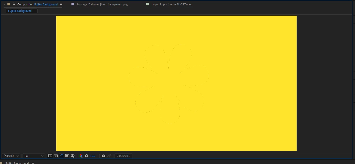Toggle Fast Previews icon
This screenshot has width=355, height=164.
pos(50,156)
